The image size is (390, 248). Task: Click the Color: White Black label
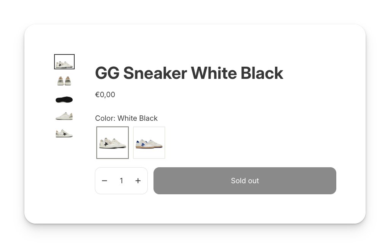[x=126, y=118]
